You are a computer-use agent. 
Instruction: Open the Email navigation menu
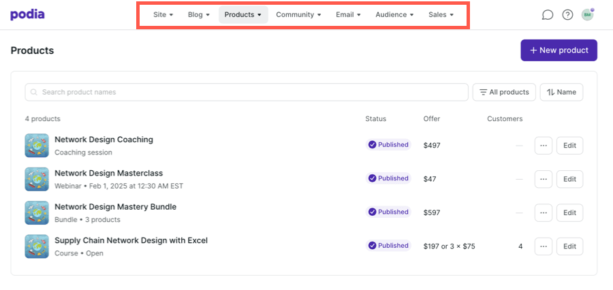click(x=348, y=14)
